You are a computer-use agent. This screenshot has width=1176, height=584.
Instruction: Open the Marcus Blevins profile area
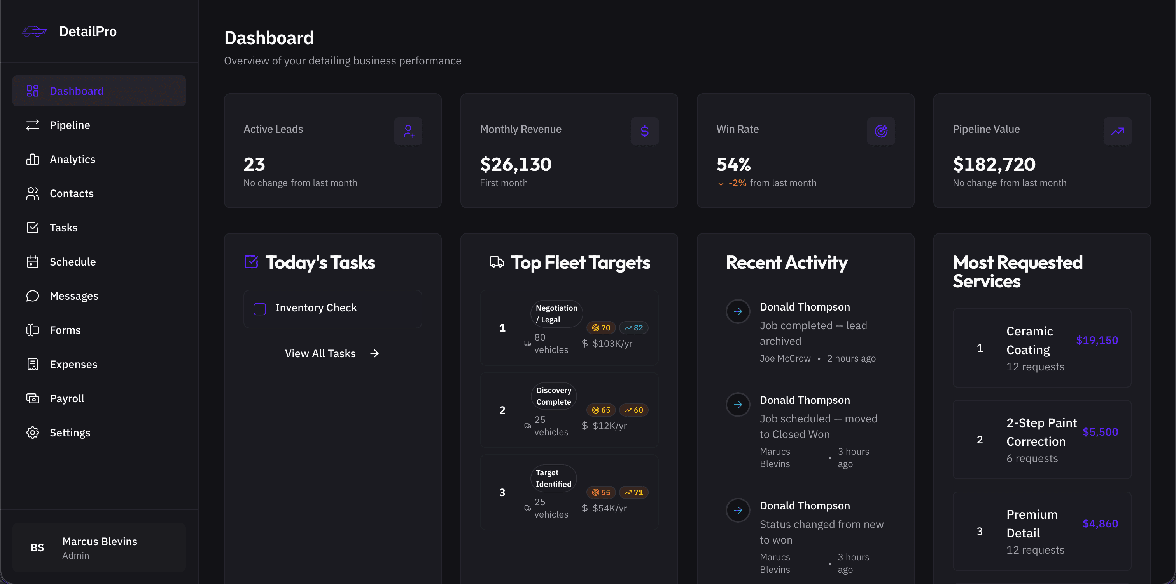coord(99,547)
